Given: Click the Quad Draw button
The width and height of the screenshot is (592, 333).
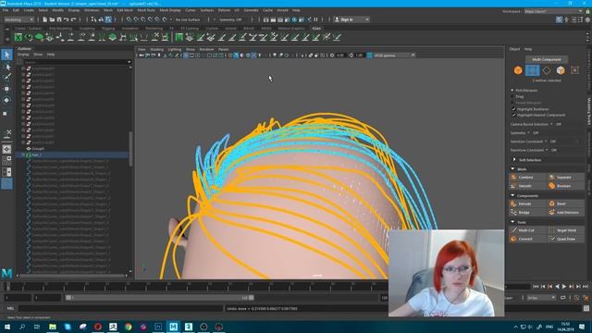Looking at the screenshot, I should [566, 239].
